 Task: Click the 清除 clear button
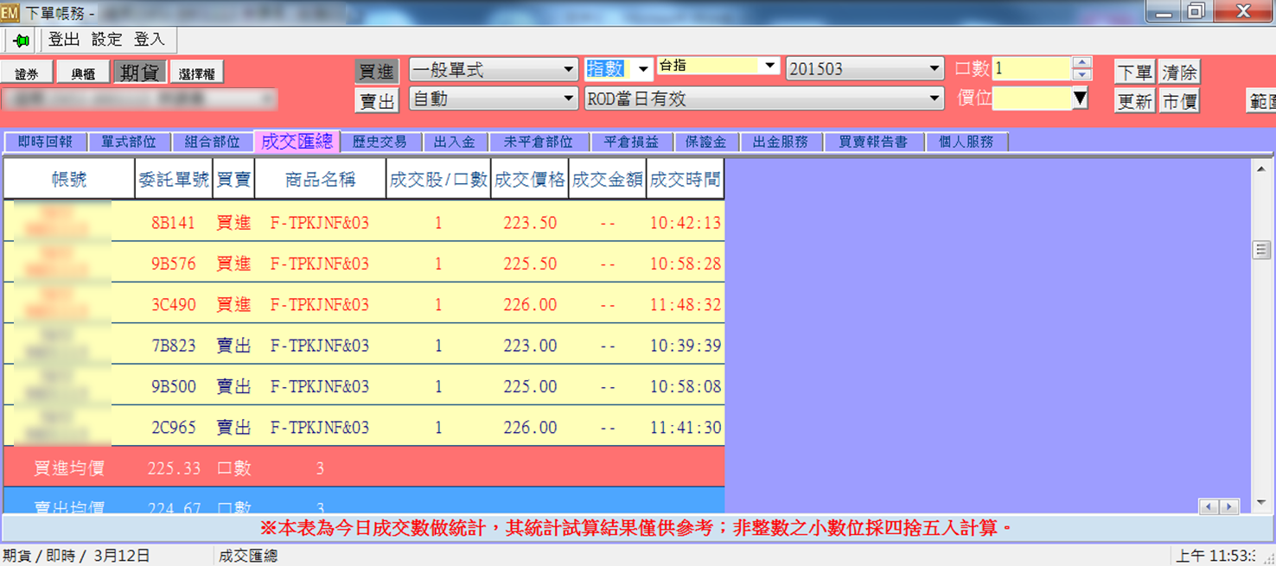point(1179,72)
